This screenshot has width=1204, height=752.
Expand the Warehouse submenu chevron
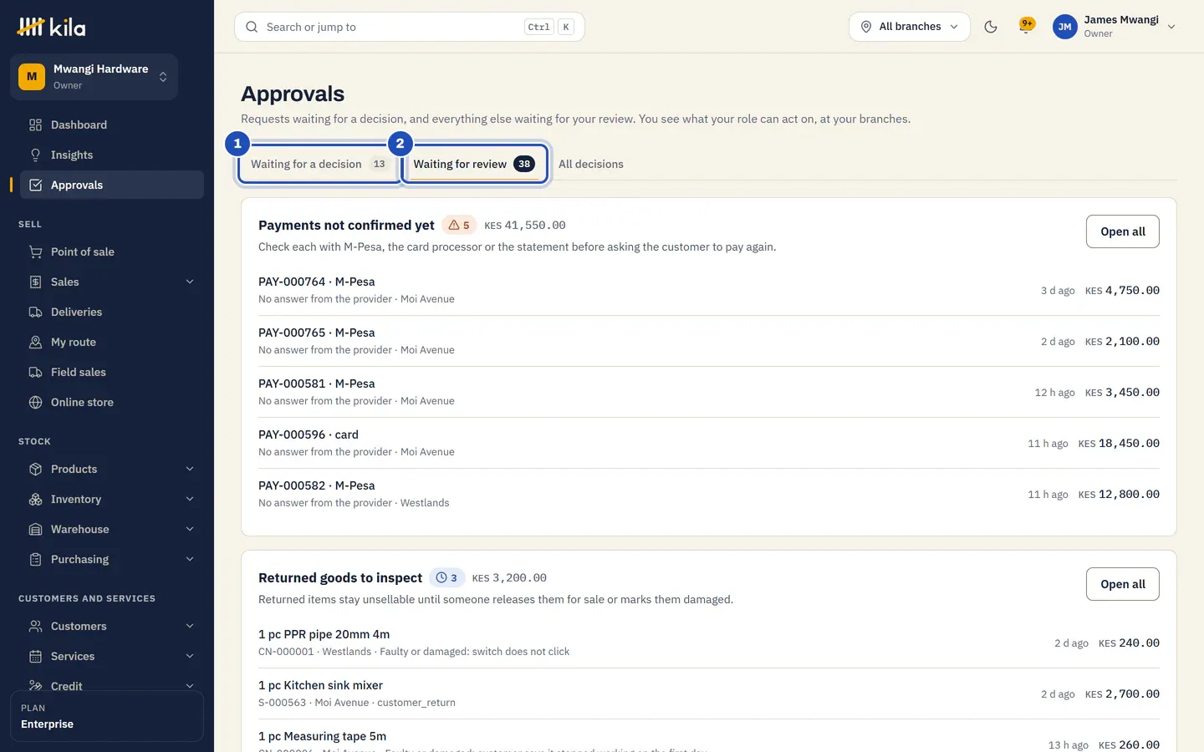coord(190,530)
